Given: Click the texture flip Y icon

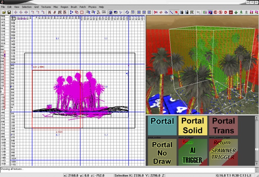Looking at the screenshot, I should coord(94,12).
